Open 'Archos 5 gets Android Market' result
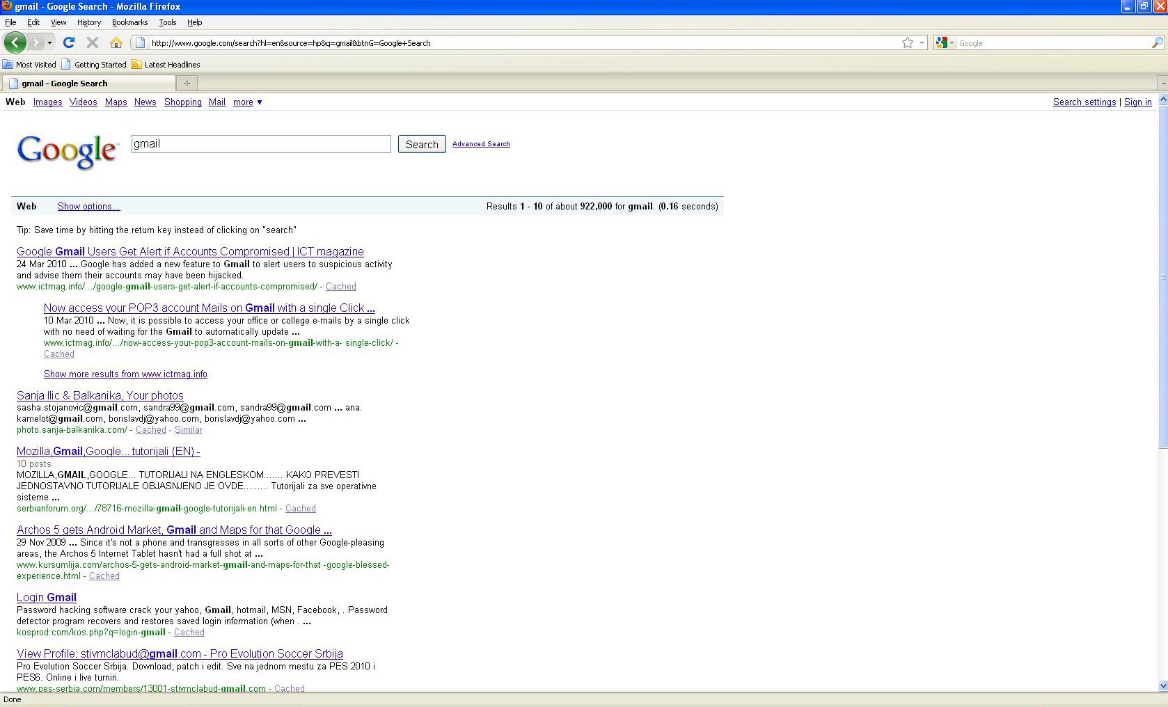 click(174, 530)
